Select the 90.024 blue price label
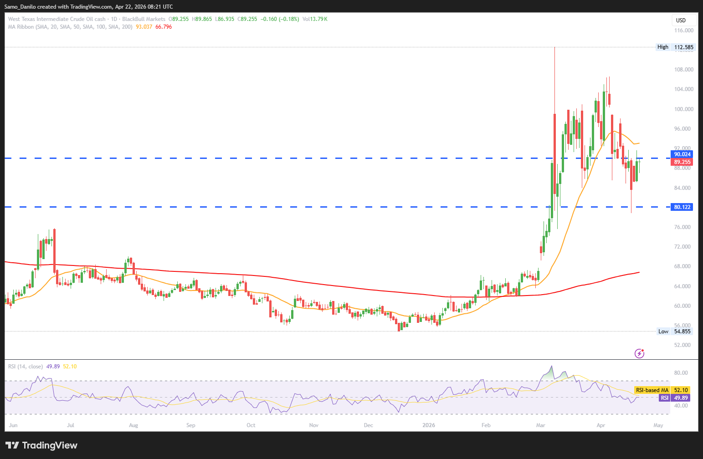Viewport: 703px width, 459px height. [682, 154]
